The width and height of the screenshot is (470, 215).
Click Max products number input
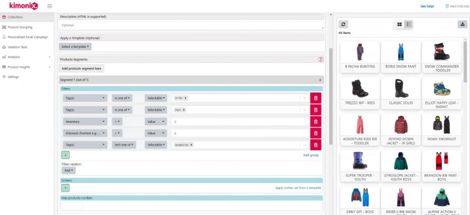tap(72, 205)
